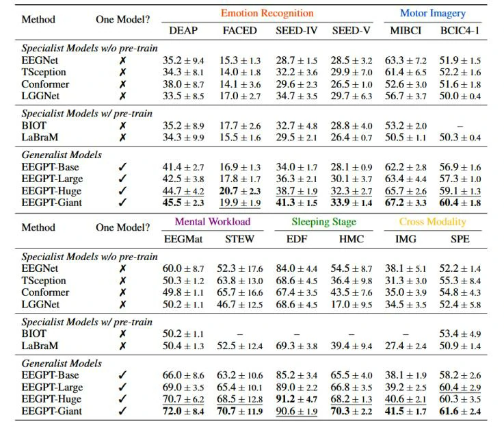Click the check mark for EEGPT-Huge in lower table
504x432 pixels.
(x=122, y=399)
